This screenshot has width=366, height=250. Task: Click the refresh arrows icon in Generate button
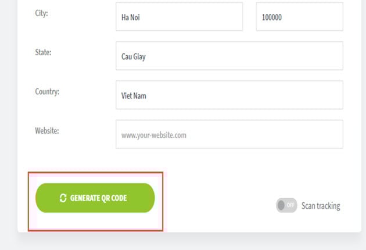pyautogui.click(x=63, y=198)
